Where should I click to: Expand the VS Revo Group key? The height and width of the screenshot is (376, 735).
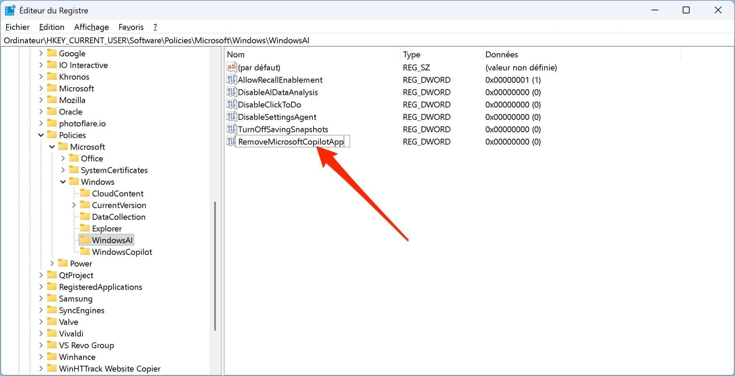pyautogui.click(x=41, y=345)
